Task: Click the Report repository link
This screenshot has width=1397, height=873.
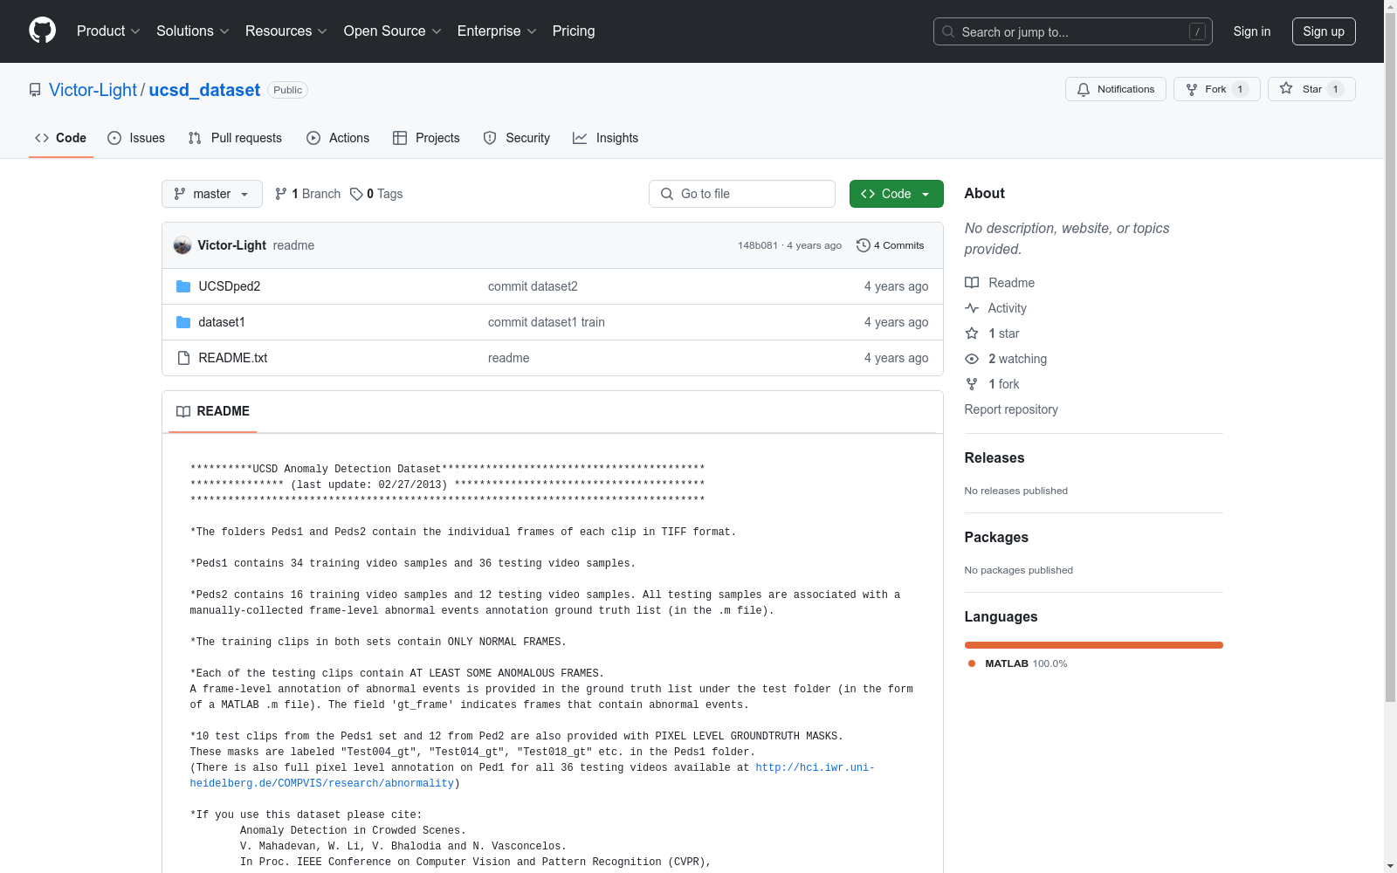Action: click(x=1011, y=409)
